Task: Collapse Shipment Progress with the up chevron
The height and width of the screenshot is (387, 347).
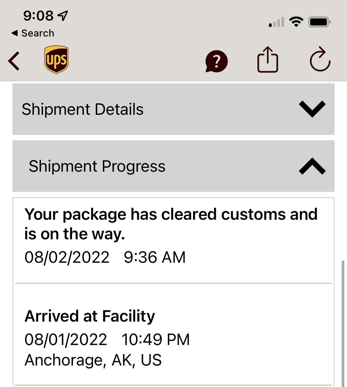Action: (x=312, y=166)
